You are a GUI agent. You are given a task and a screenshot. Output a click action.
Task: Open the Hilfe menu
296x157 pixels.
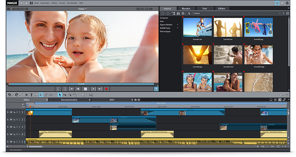tap(81, 3)
